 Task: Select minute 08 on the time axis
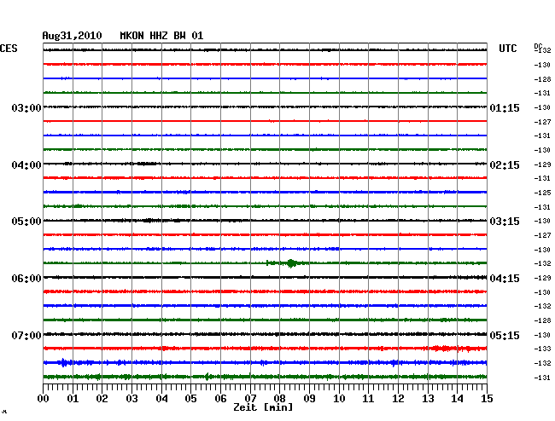tap(279, 398)
